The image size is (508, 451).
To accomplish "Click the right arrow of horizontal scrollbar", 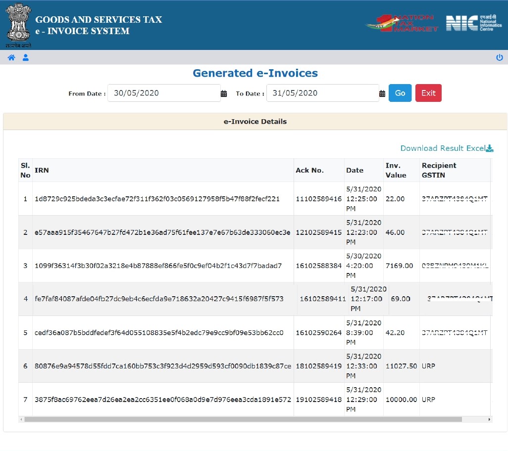I will [x=490, y=419].
